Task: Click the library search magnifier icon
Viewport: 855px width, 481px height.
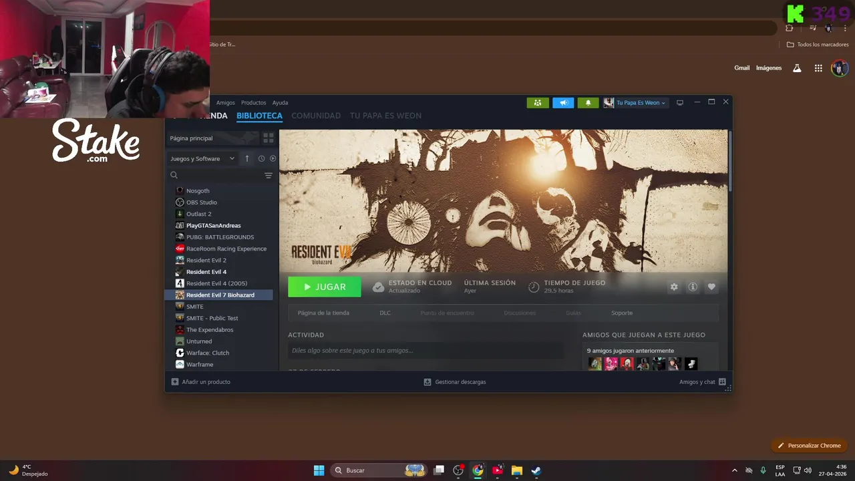Action: coord(174,175)
